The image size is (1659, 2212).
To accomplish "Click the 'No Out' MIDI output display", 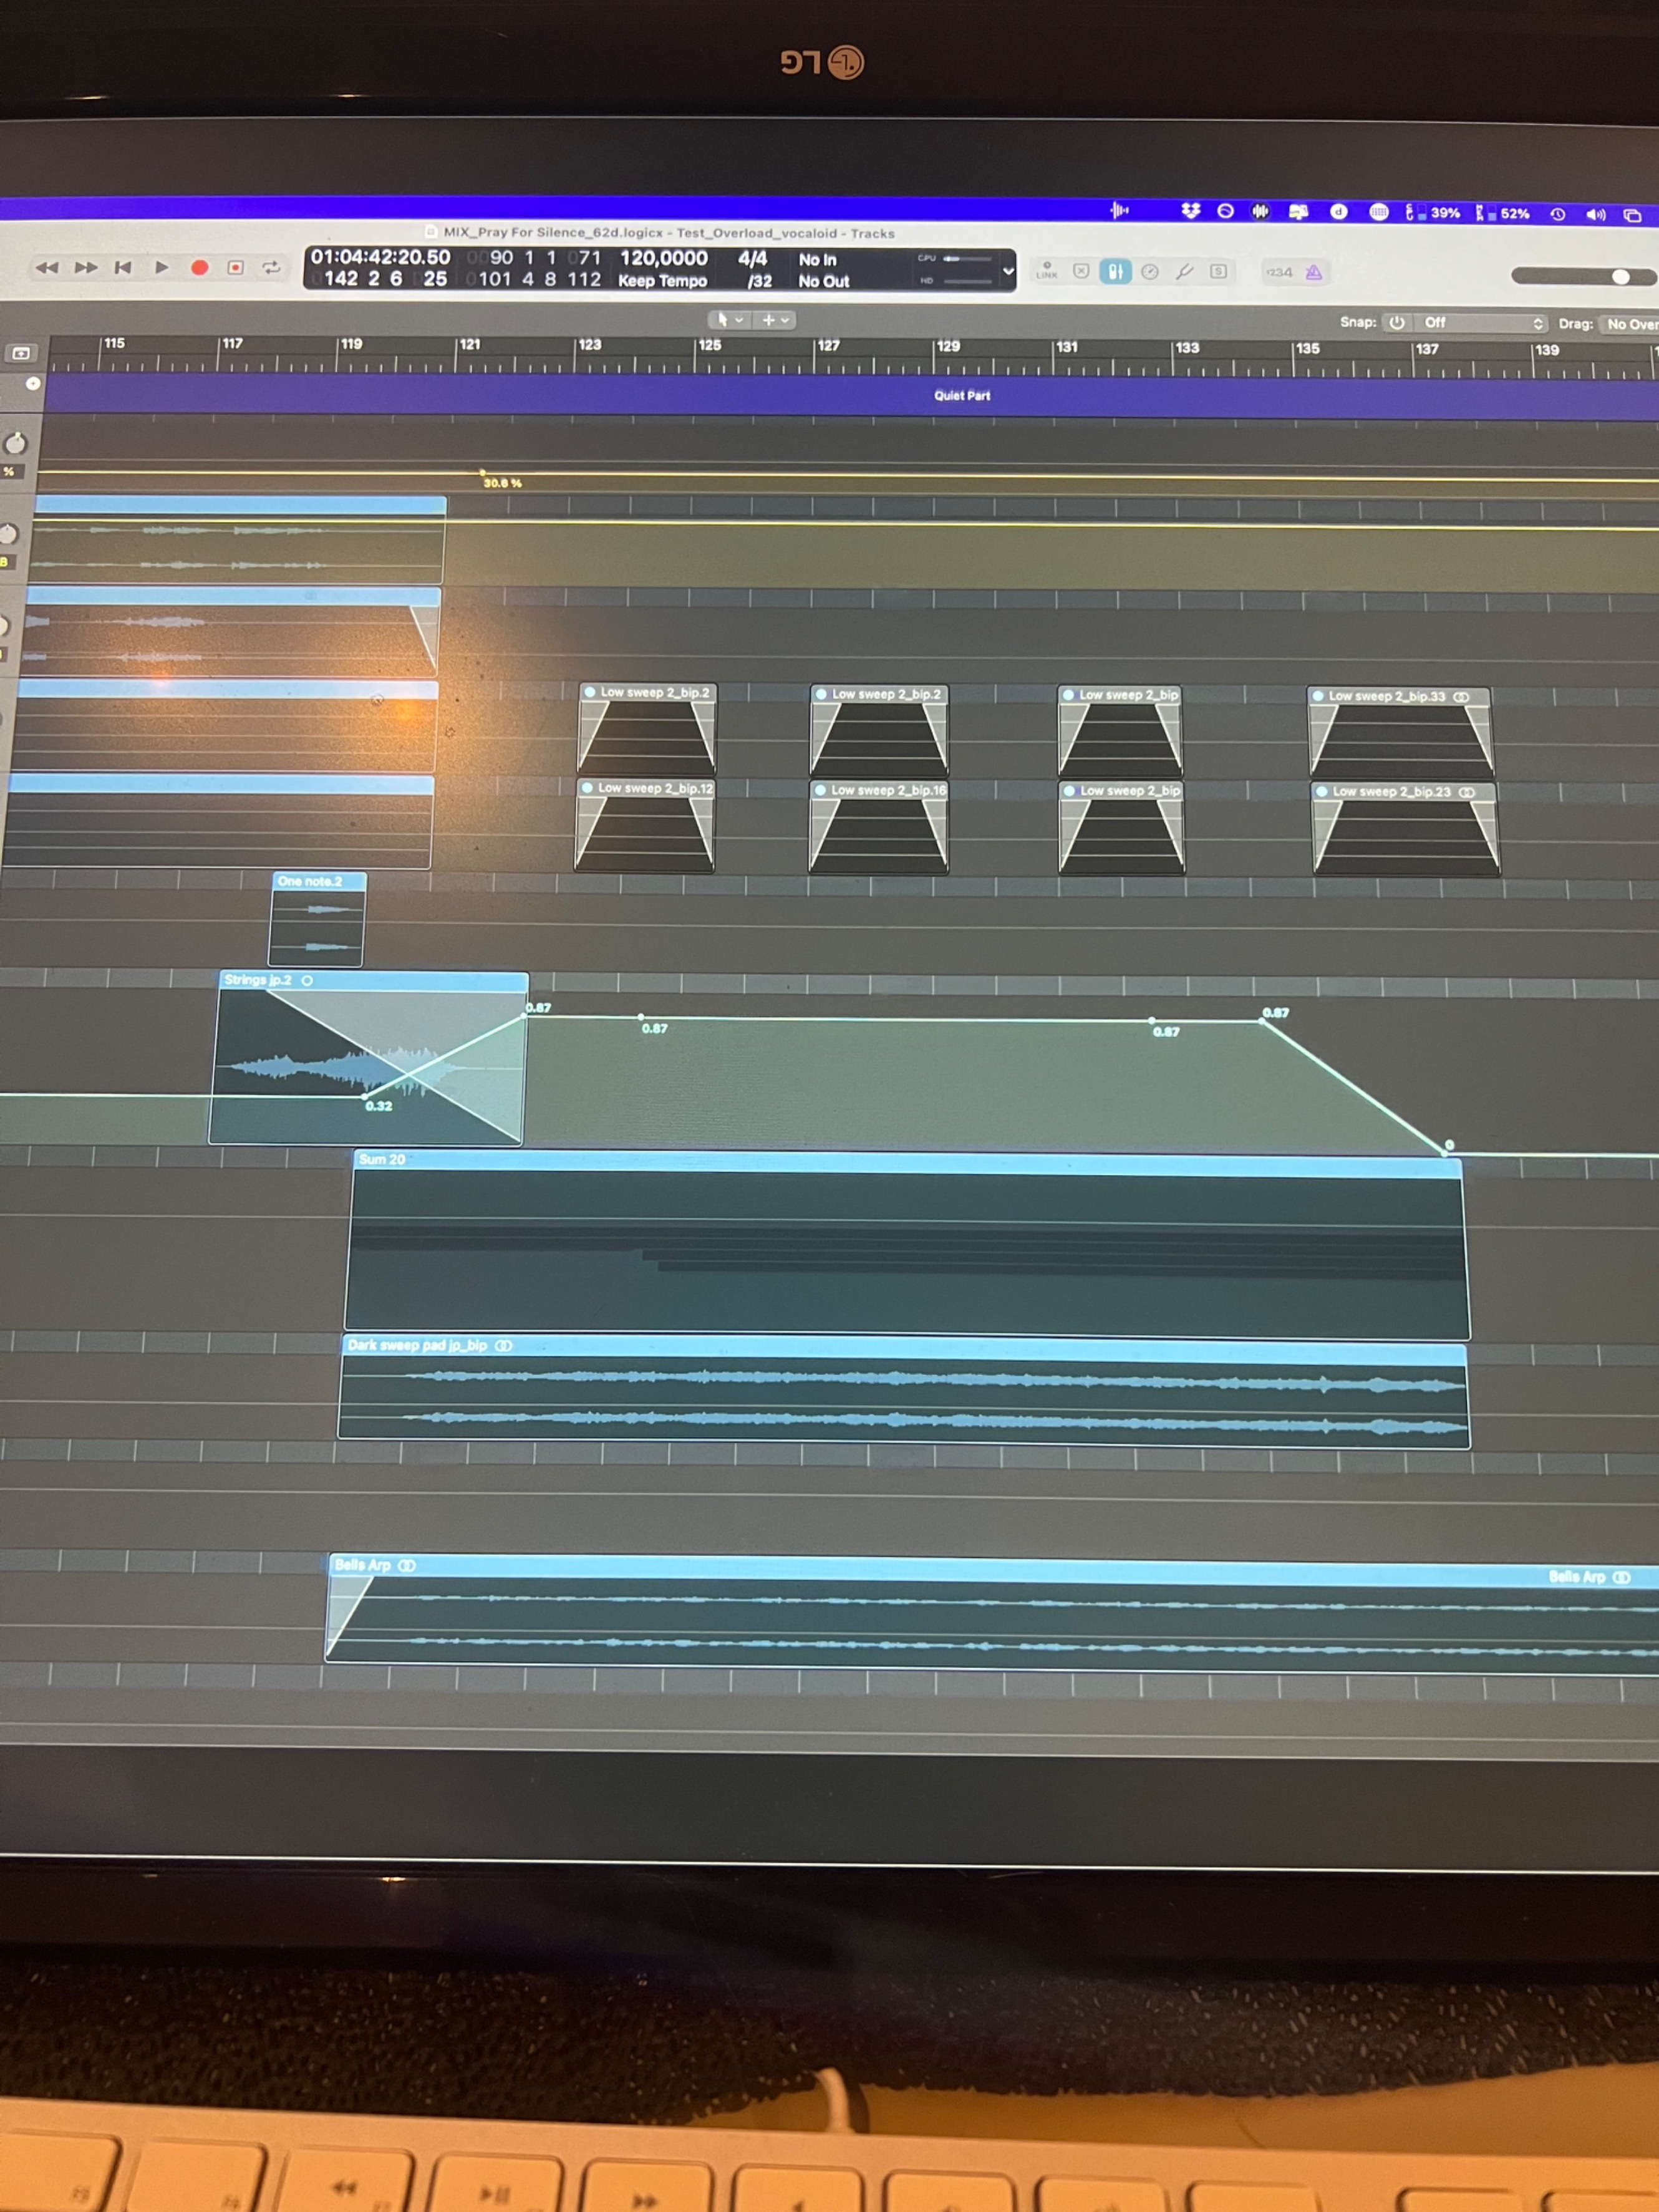I will pos(823,282).
